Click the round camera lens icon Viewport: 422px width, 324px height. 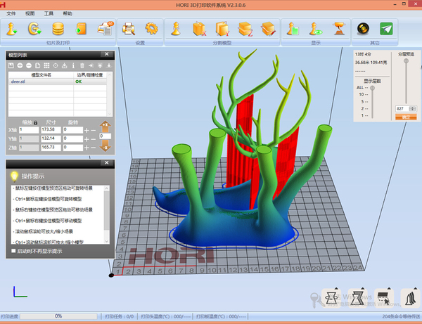coord(363,29)
